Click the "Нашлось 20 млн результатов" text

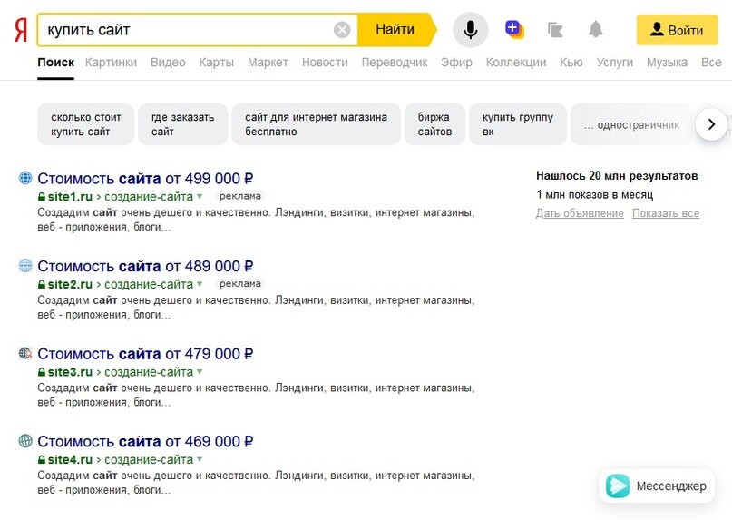pyautogui.click(x=617, y=176)
